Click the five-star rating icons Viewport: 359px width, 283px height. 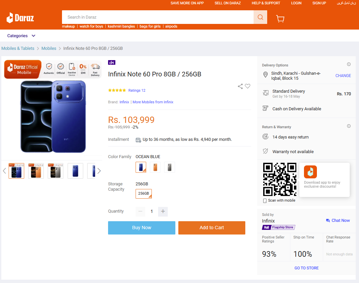tap(117, 90)
